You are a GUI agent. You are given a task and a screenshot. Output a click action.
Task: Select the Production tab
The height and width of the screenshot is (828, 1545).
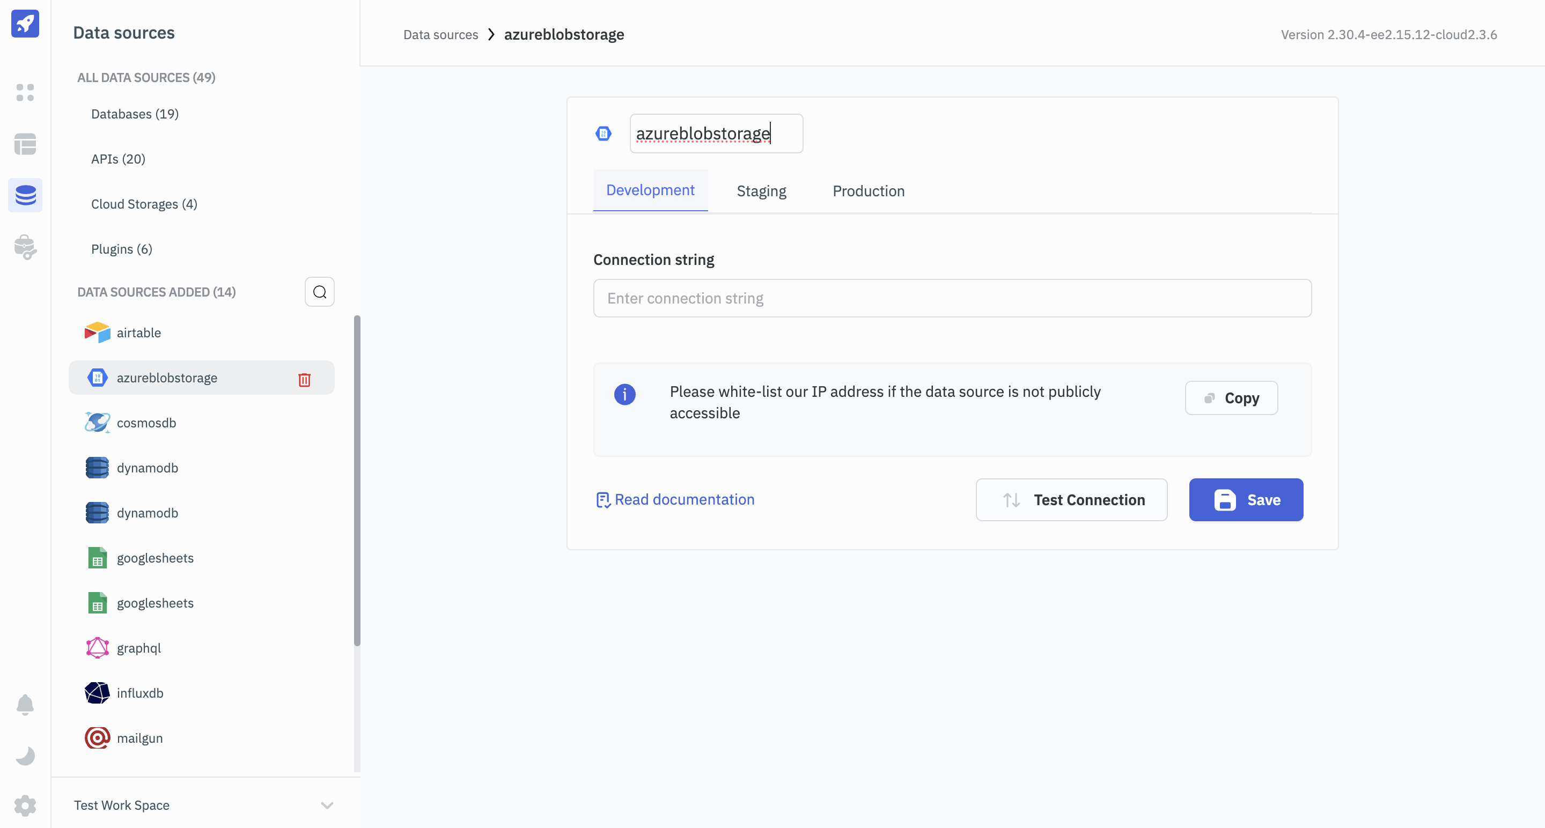coord(869,190)
